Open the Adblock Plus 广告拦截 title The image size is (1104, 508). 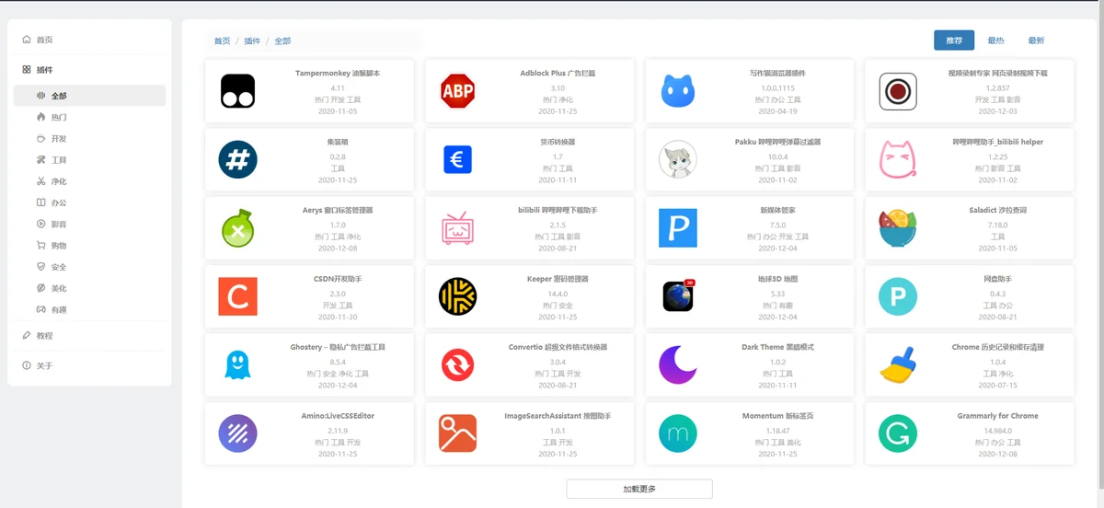pos(558,73)
